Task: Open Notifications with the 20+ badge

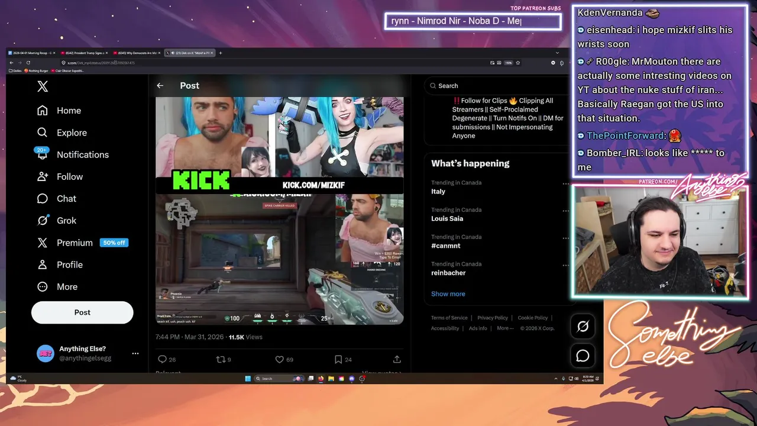Action: [73, 154]
